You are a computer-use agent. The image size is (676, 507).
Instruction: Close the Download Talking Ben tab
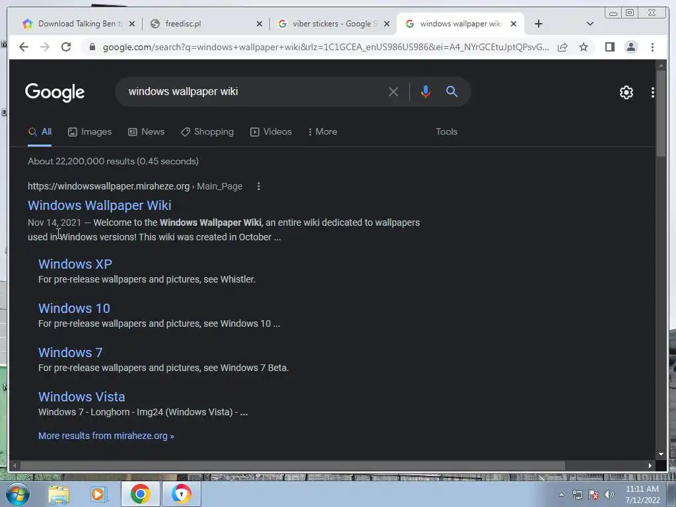coord(132,24)
